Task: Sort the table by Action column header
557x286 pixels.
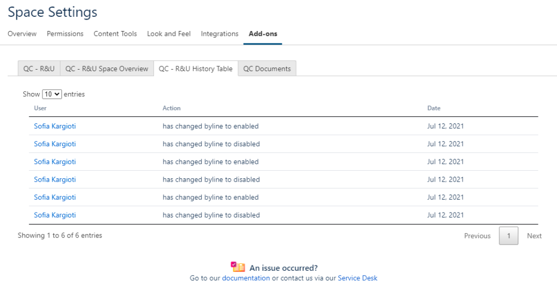Action: 171,108
